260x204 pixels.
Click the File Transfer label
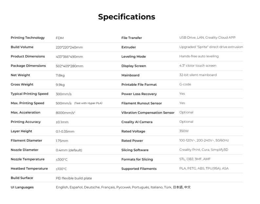click(131, 38)
